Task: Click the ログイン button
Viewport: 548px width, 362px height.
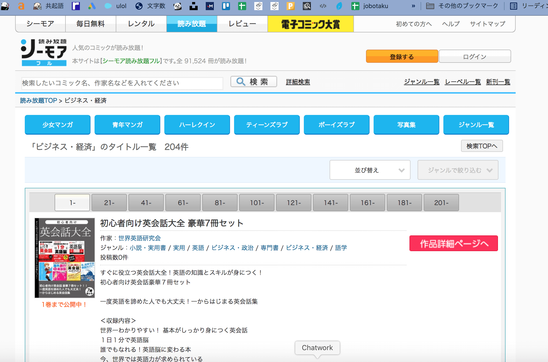Action: pyautogui.click(x=475, y=56)
